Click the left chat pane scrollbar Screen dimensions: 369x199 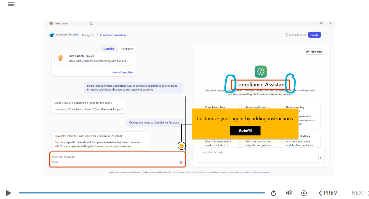point(185,123)
